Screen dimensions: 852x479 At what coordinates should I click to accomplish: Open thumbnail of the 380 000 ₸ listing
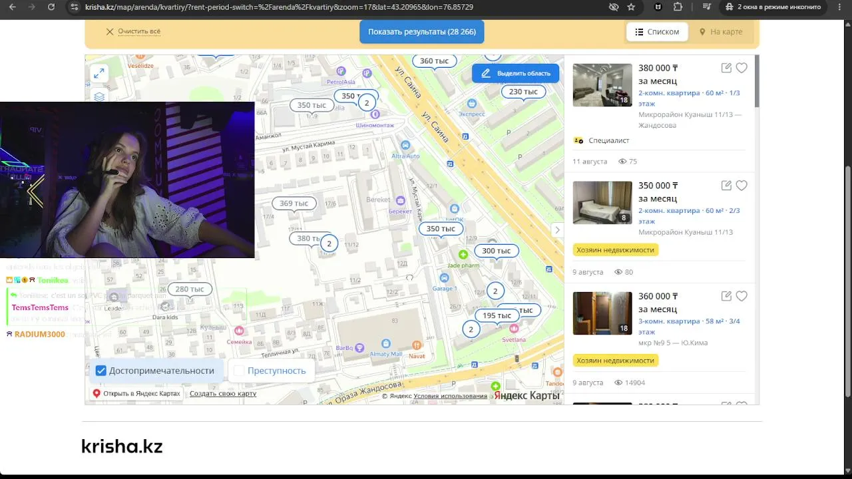click(602, 85)
